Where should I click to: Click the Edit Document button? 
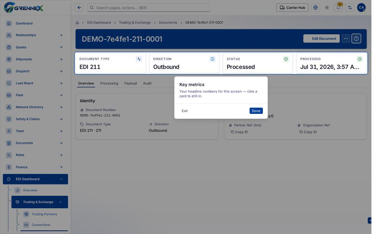[x=321, y=39]
